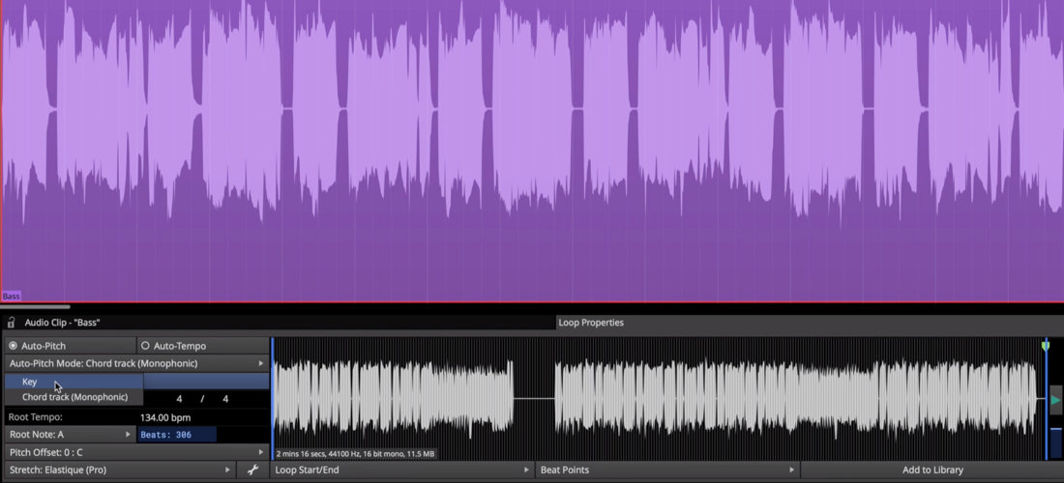The width and height of the screenshot is (1064, 483).
Task: Click the 134.00 bpm root tempo value
Action: click(164, 417)
